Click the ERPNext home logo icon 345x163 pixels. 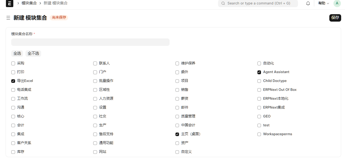point(9,3)
